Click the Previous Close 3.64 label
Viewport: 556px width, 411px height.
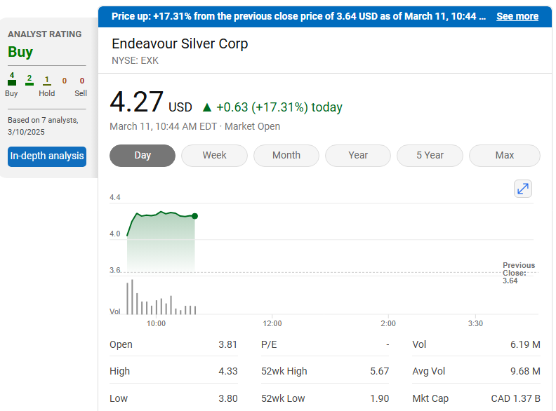(x=518, y=273)
